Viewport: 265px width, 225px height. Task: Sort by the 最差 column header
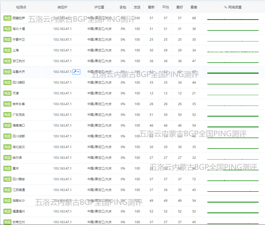[194, 7]
